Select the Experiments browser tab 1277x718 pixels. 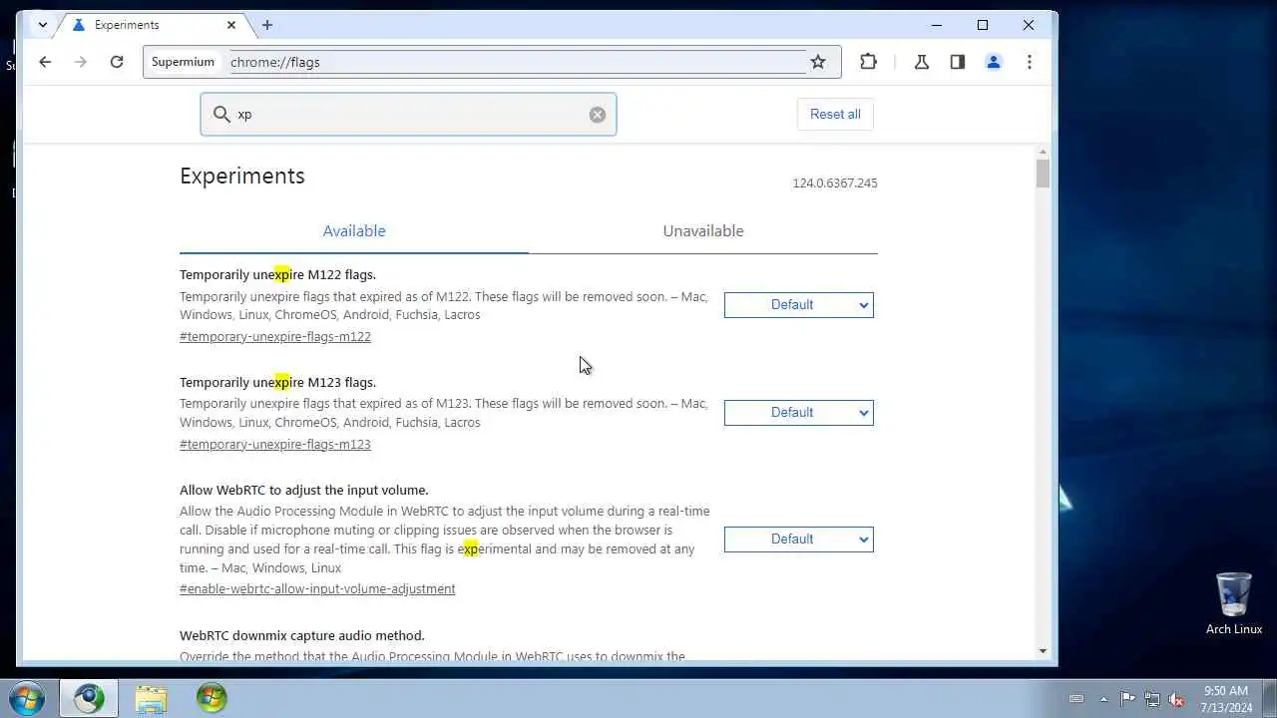[x=155, y=25]
